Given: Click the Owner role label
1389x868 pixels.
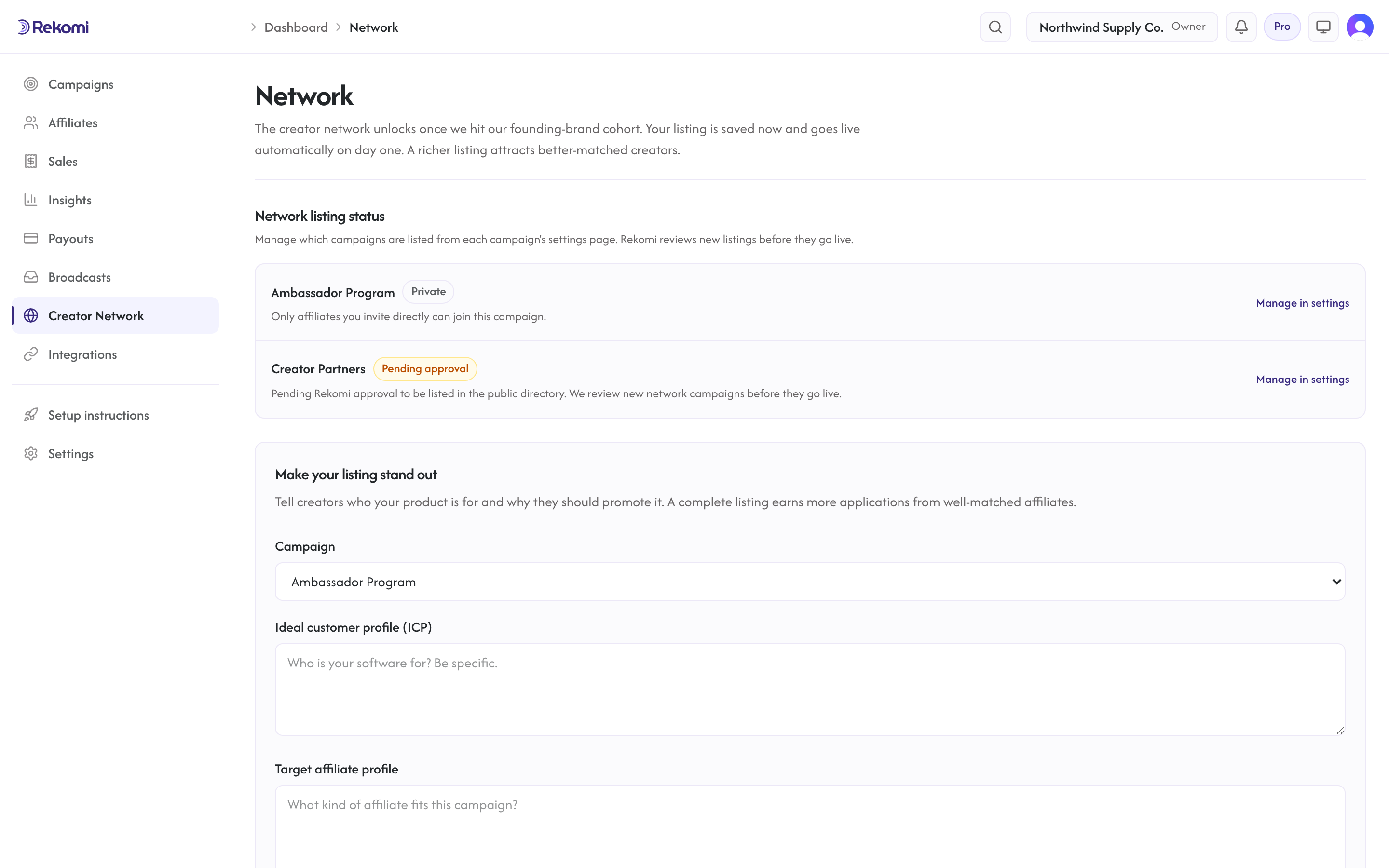Looking at the screenshot, I should [x=1188, y=27].
